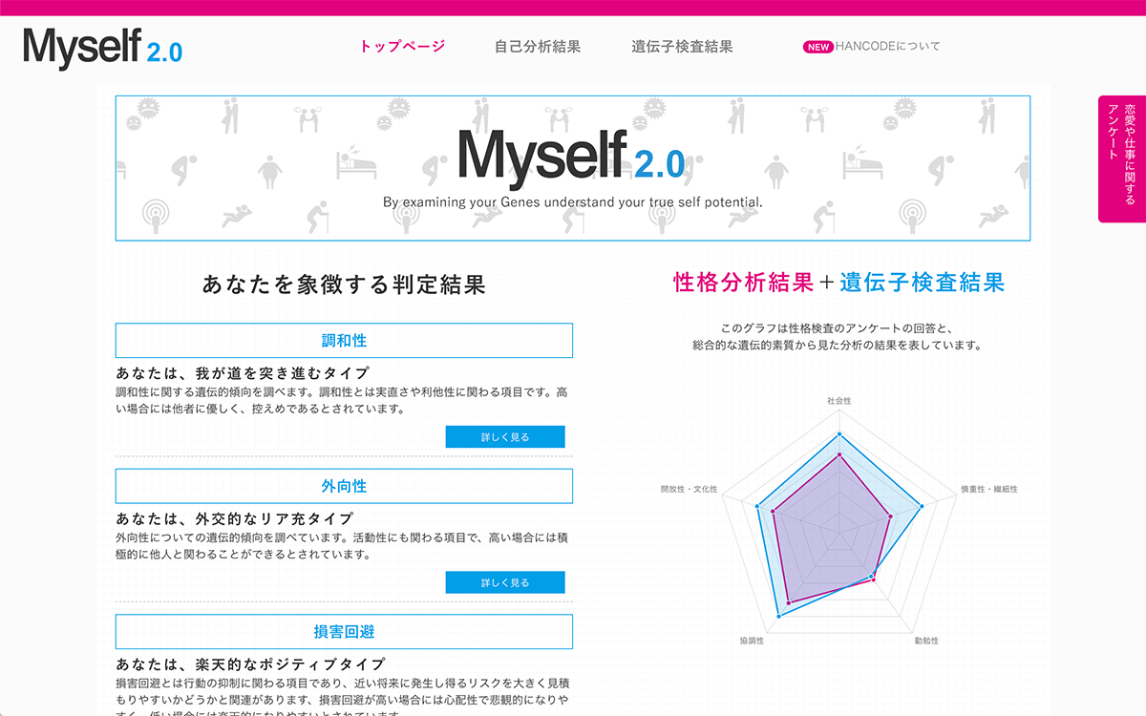The image size is (1146, 716).
Task: Click the 外向性 section heading box
Action: [344, 486]
